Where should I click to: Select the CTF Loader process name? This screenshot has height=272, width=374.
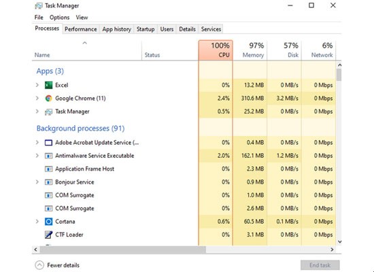click(69, 235)
